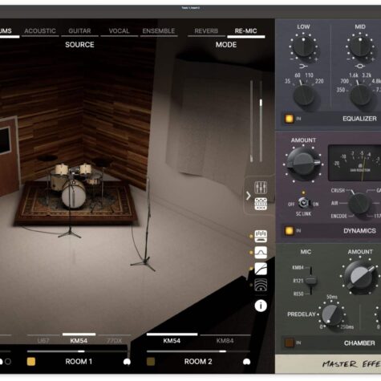Set Chamber mic to KM84 label

pos(298,268)
